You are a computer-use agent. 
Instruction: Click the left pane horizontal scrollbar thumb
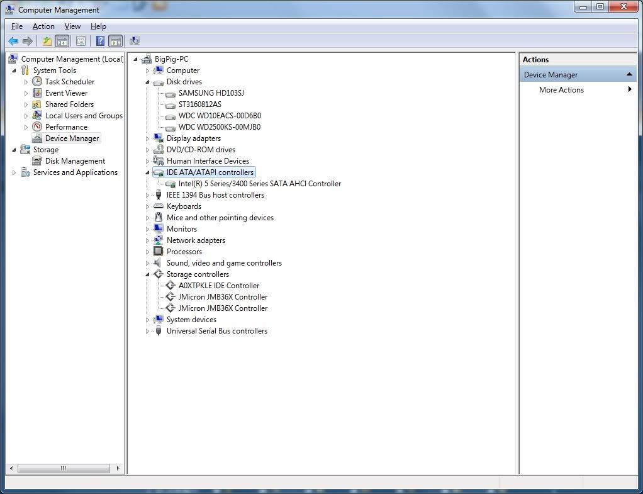pos(64,468)
